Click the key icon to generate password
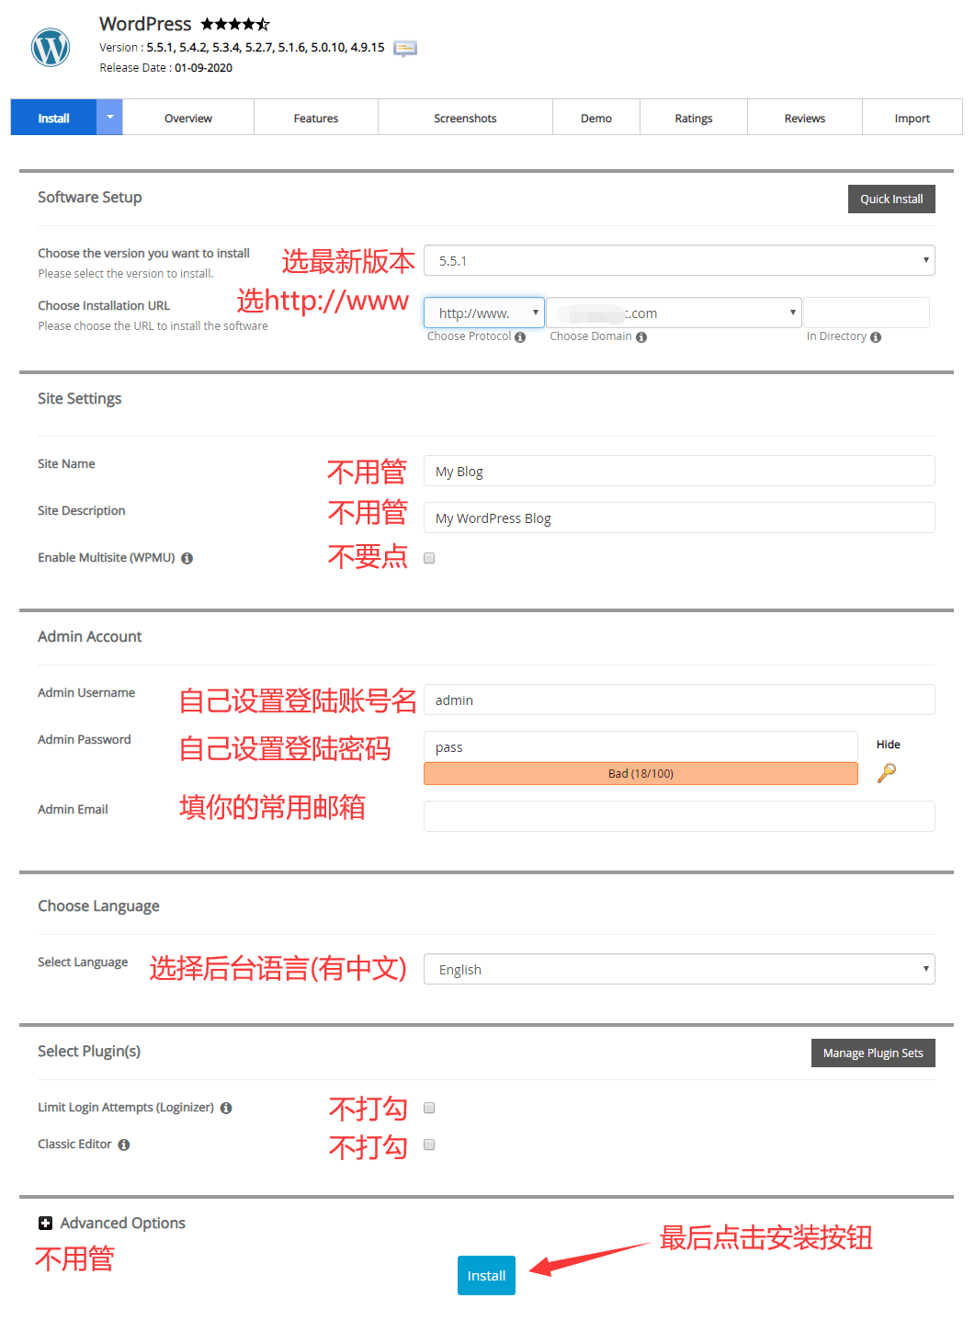The image size is (975, 1332). pyautogui.click(x=886, y=773)
